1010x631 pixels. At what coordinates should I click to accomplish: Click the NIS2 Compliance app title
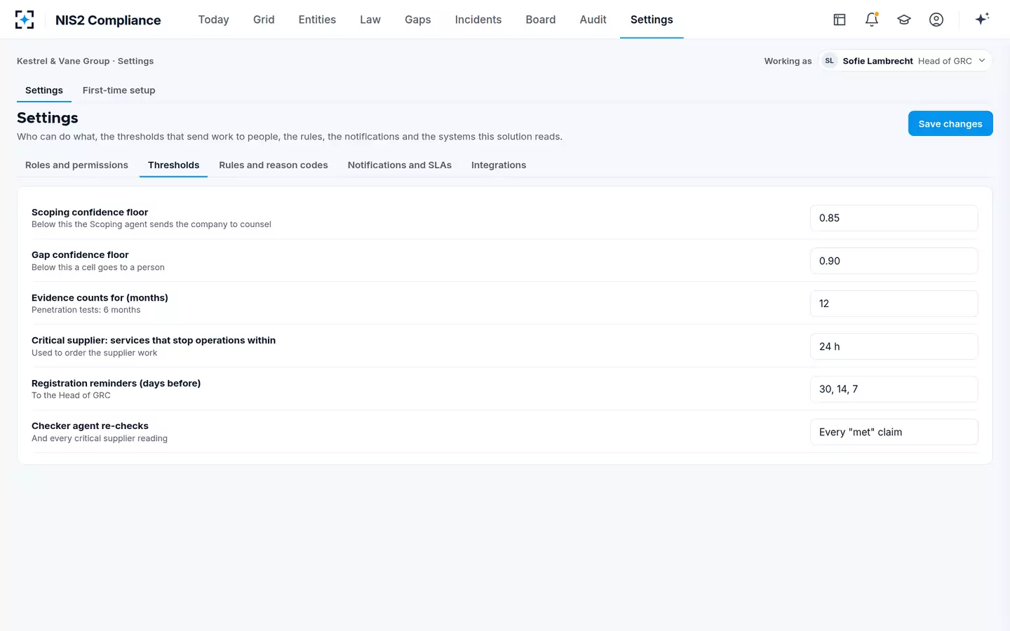tap(108, 20)
